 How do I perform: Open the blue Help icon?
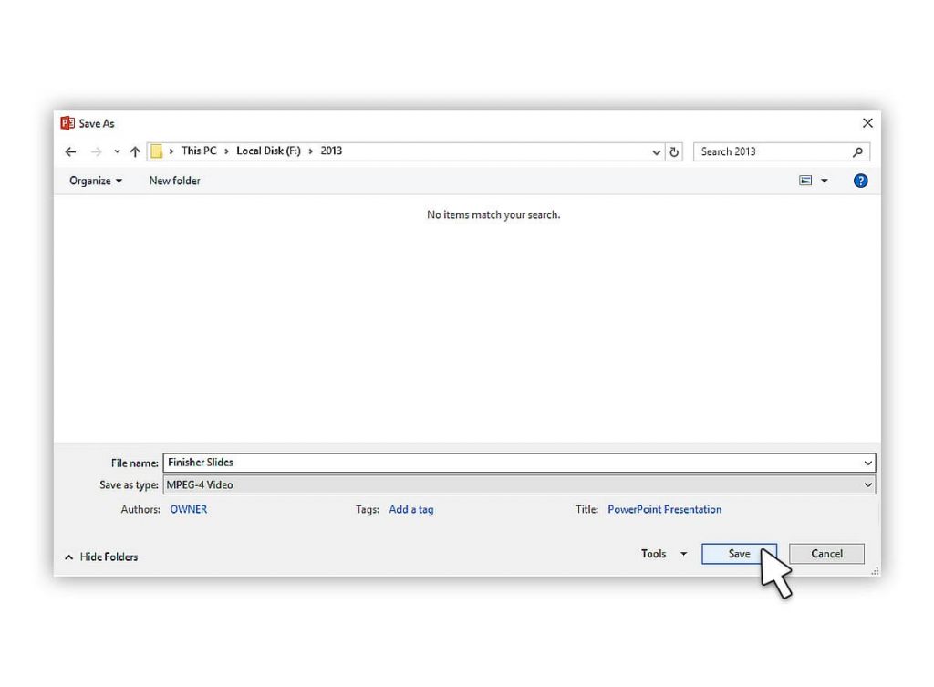point(860,181)
